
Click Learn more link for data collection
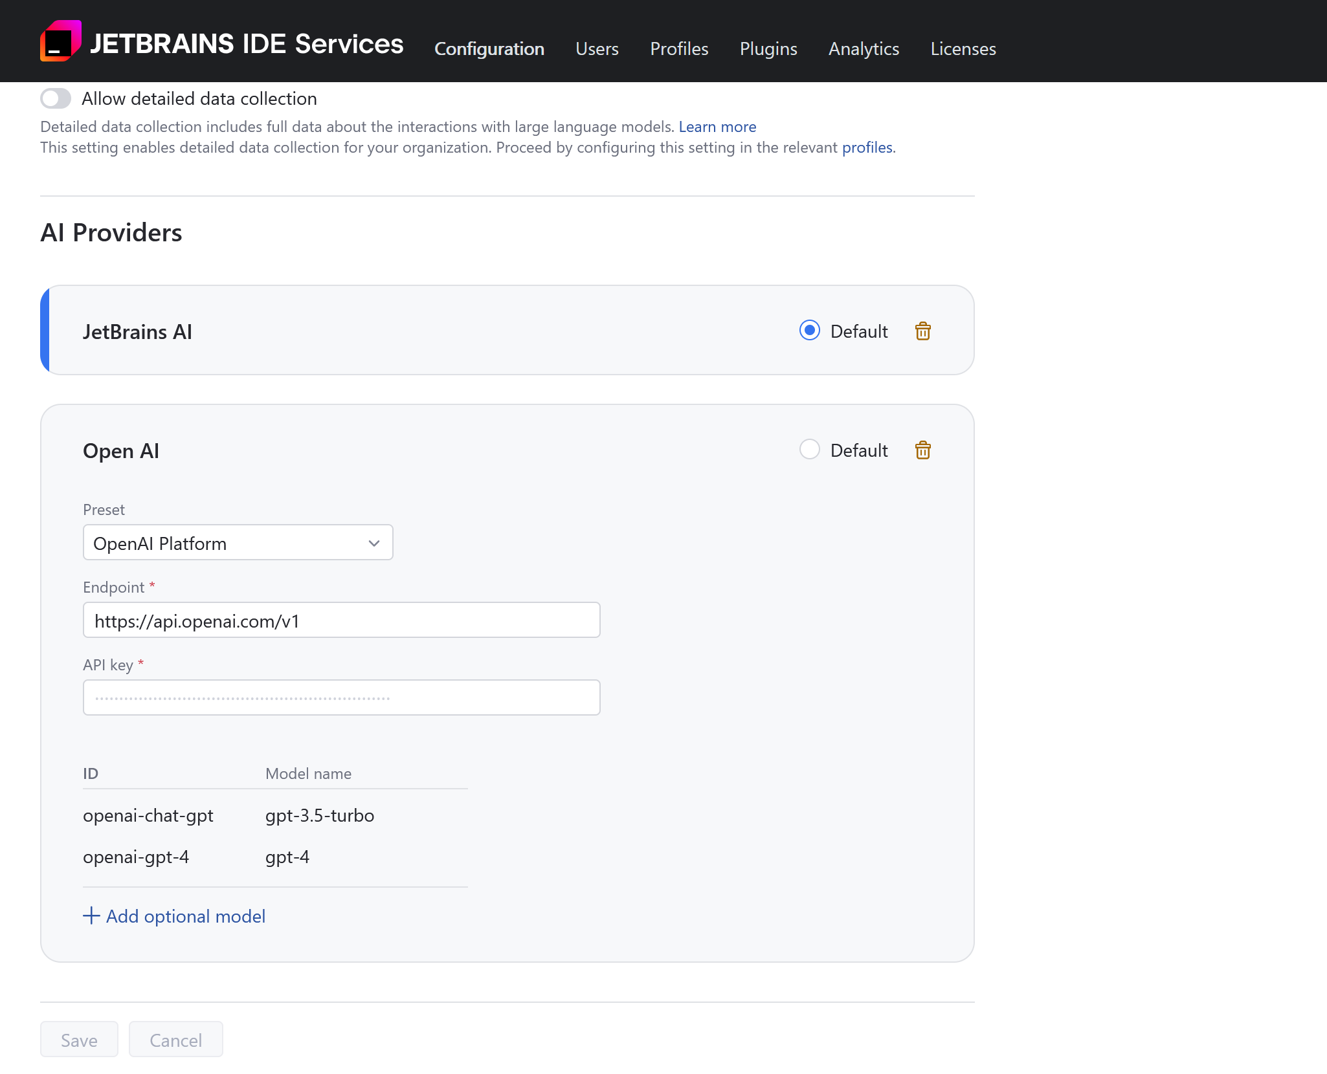pyautogui.click(x=717, y=126)
